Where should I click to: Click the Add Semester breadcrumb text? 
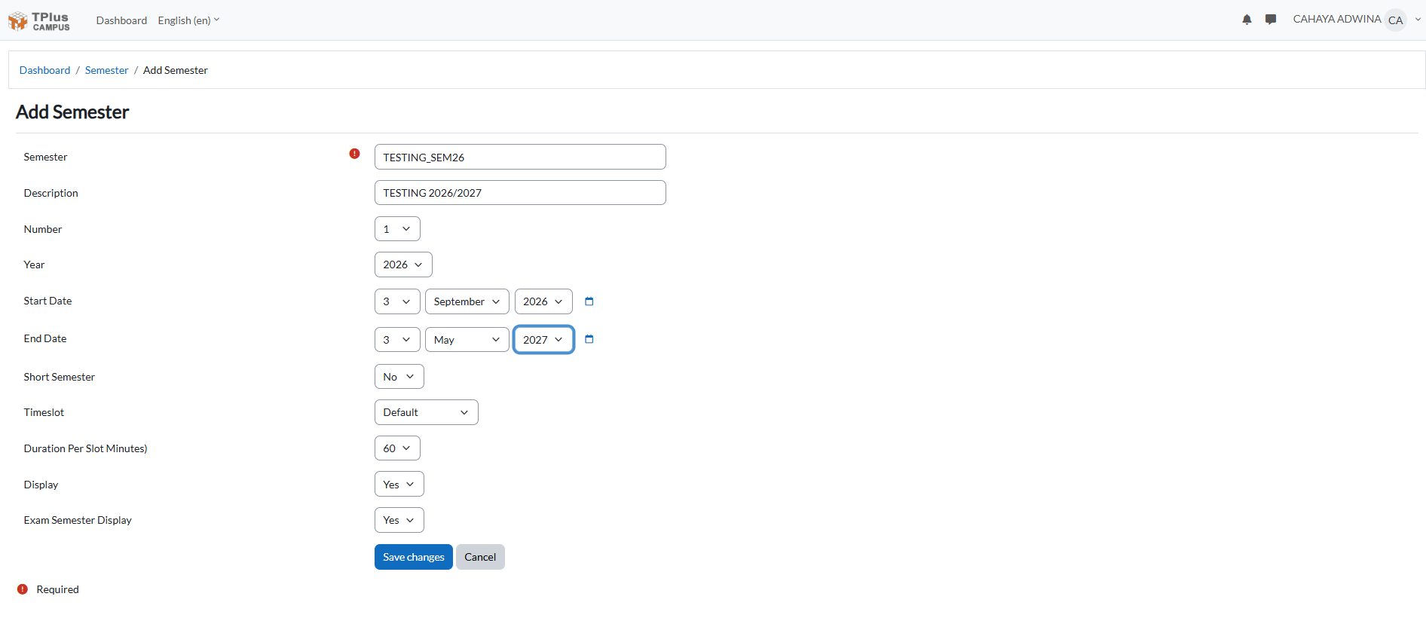[176, 70]
